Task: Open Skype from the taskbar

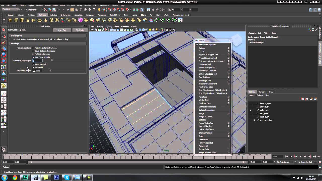Action: [67, 177]
